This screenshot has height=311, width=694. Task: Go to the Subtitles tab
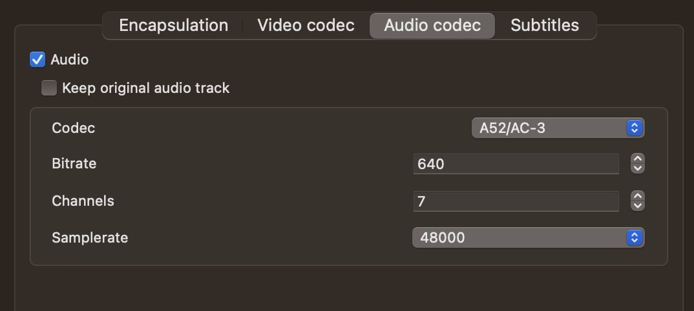point(545,26)
